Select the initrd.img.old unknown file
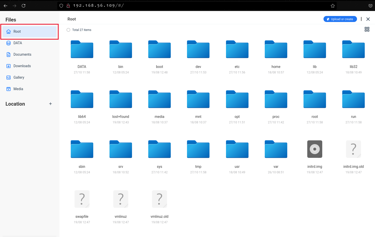This screenshot has width=375, height=237. [353, 149]
